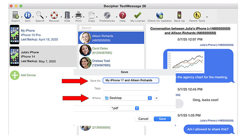Viewport: 249px width, 140px height.
Task: Select the Chelsea Todd contact
Action: click(111, 63)
